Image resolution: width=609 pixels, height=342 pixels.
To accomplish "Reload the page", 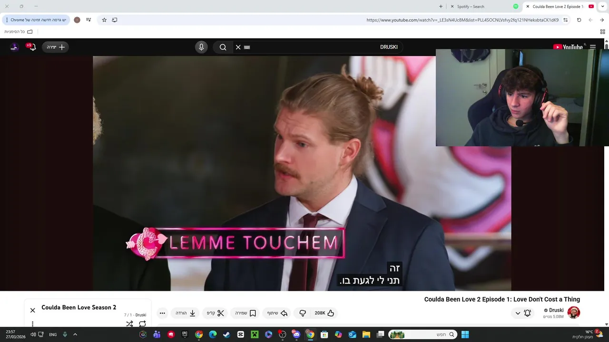I will (x=579, y=20).
